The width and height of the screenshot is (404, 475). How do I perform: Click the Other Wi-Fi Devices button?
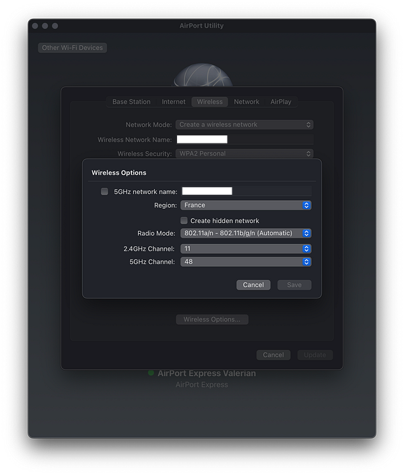pyautogui.click(x=72, y=48)
